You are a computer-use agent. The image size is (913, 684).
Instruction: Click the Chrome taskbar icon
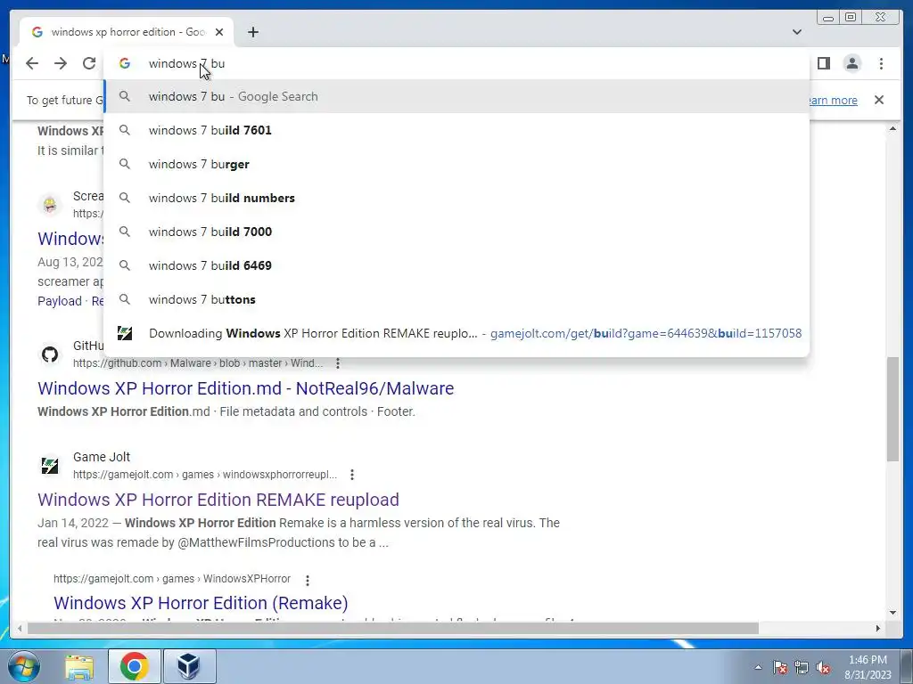coord(135,666)
